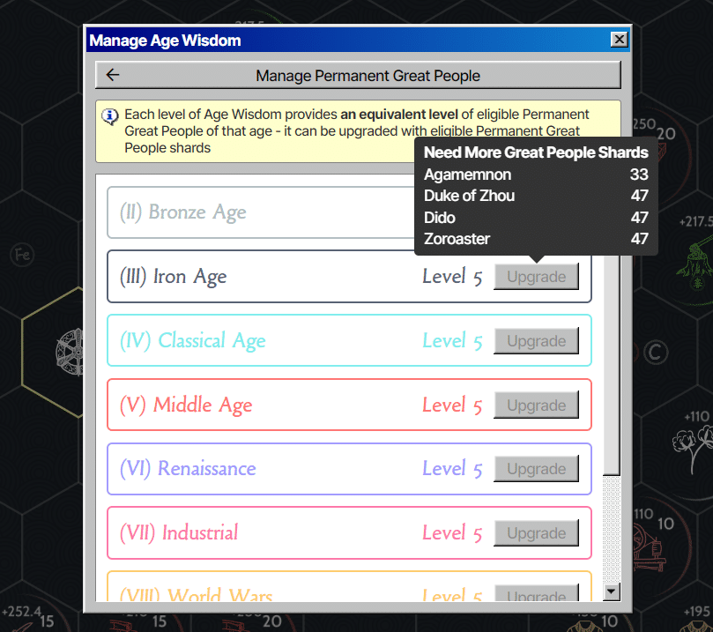This screenshot has height=632, width=713.
Task: Upgrade Industrial age wisdom
Action: (536, 533)
